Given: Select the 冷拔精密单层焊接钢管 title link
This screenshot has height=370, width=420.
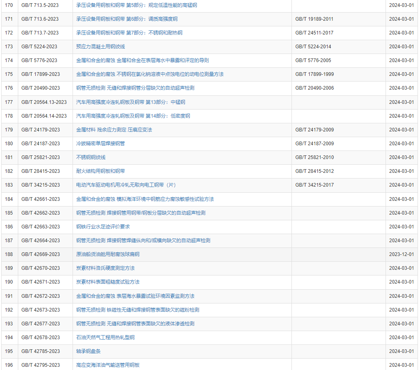Looking at the screenshot, I should pos(101,144).
